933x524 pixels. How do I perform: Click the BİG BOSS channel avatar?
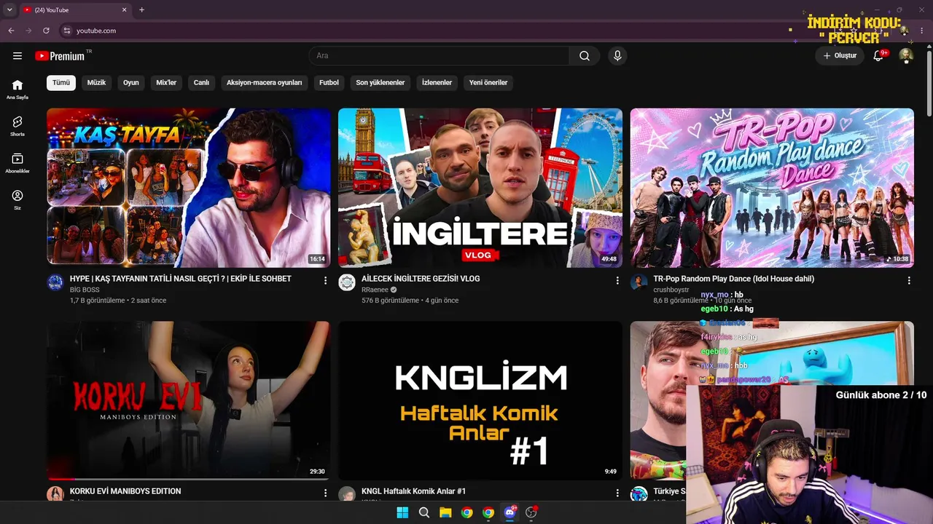55,282
